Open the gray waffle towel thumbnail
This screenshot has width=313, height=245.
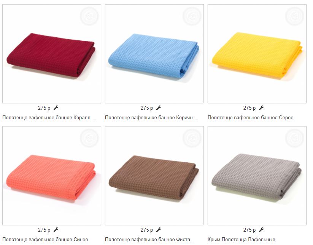257,176
